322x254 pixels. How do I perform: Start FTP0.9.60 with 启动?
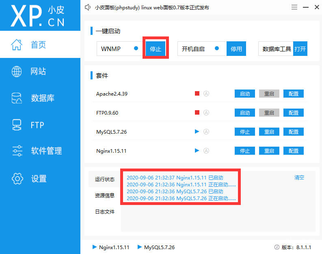(245, 113)
